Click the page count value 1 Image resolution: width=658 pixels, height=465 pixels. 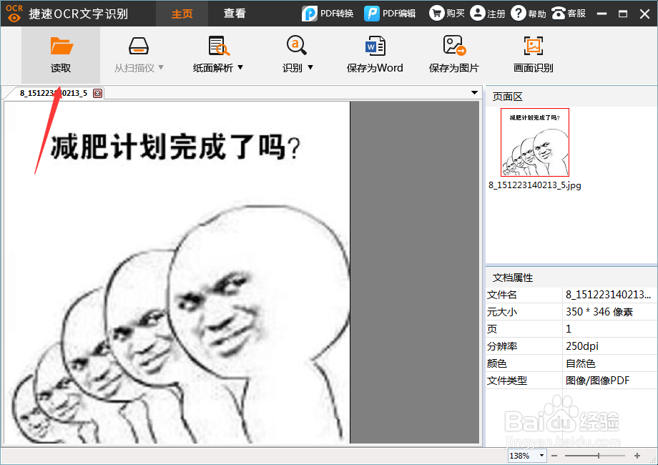(x=568, y=329)
